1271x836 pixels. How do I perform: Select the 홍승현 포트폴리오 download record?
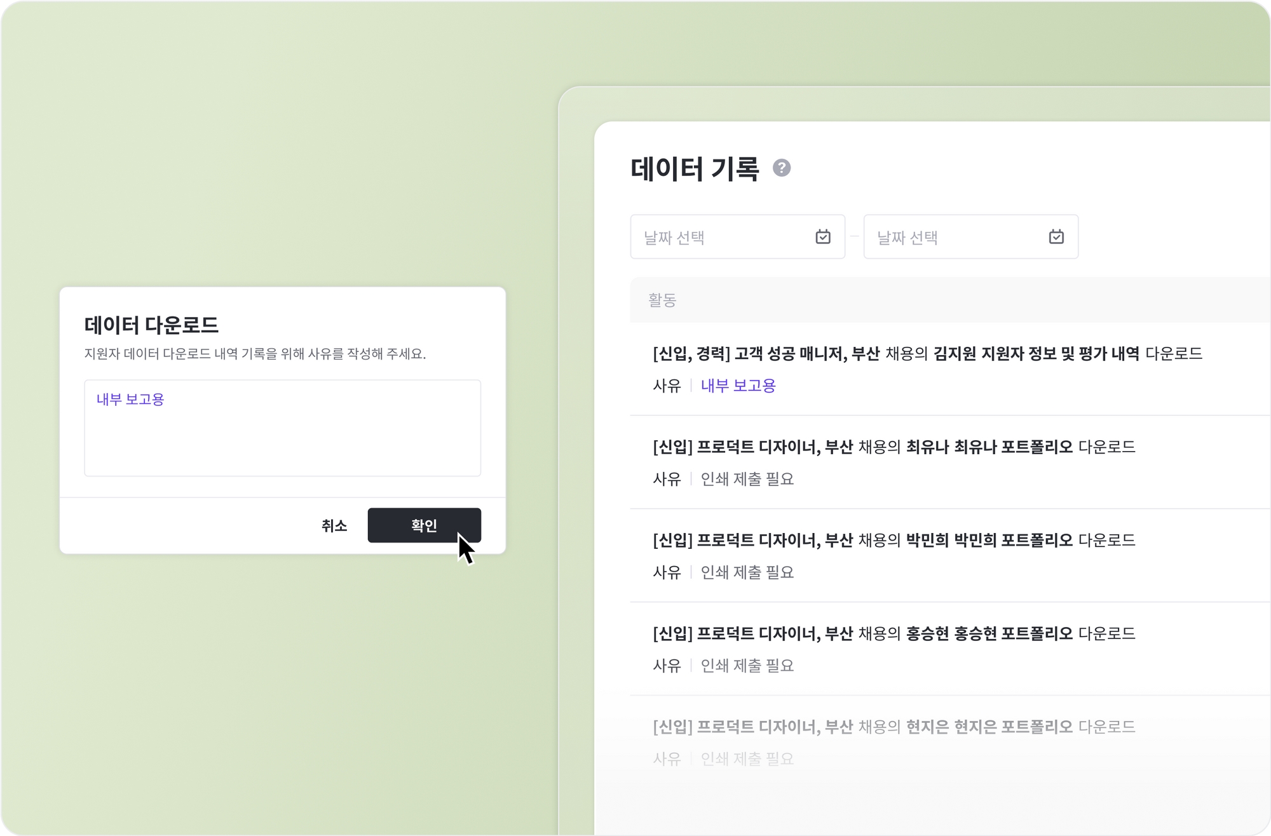(894, 634)
